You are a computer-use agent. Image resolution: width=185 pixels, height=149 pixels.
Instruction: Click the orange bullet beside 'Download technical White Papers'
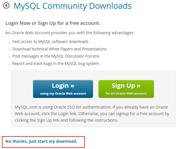pos(10,50)
